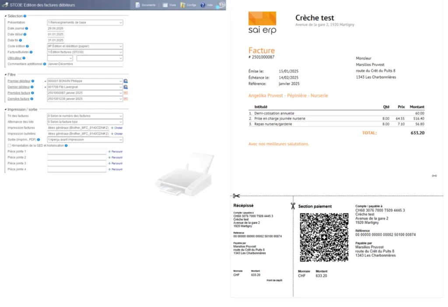Click Choisir for Impression bulletins
The width and height of the screenshot is (448, 307).
117,134
